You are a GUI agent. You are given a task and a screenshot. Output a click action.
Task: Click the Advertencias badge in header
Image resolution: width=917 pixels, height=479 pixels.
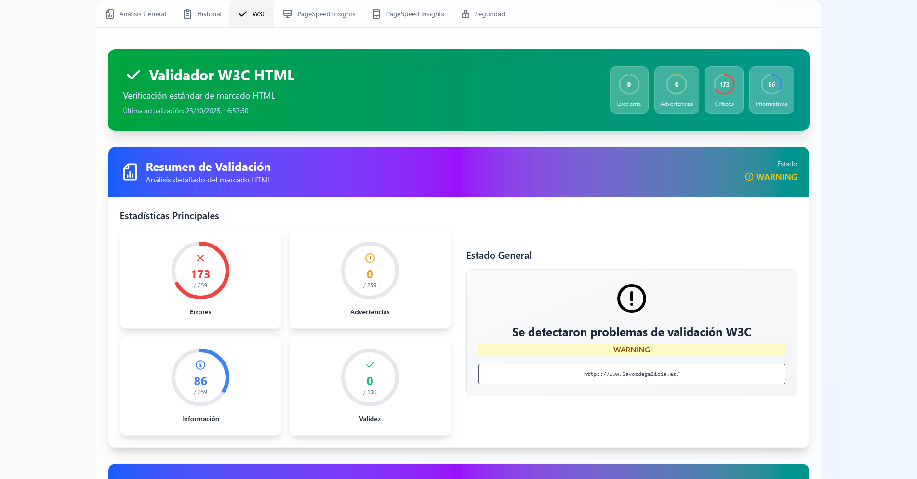(676, 90)
